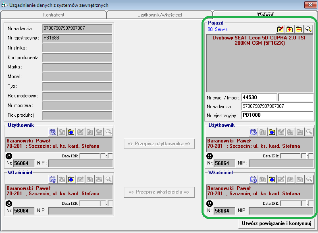Click the add vehicle folder-plus icon
This screenshot has width=318, height=233.
coord(290,29)
